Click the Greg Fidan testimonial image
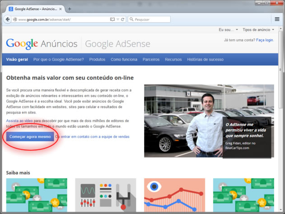The width and height of the screenshot is (285, 214). click(x=209, y=121)
